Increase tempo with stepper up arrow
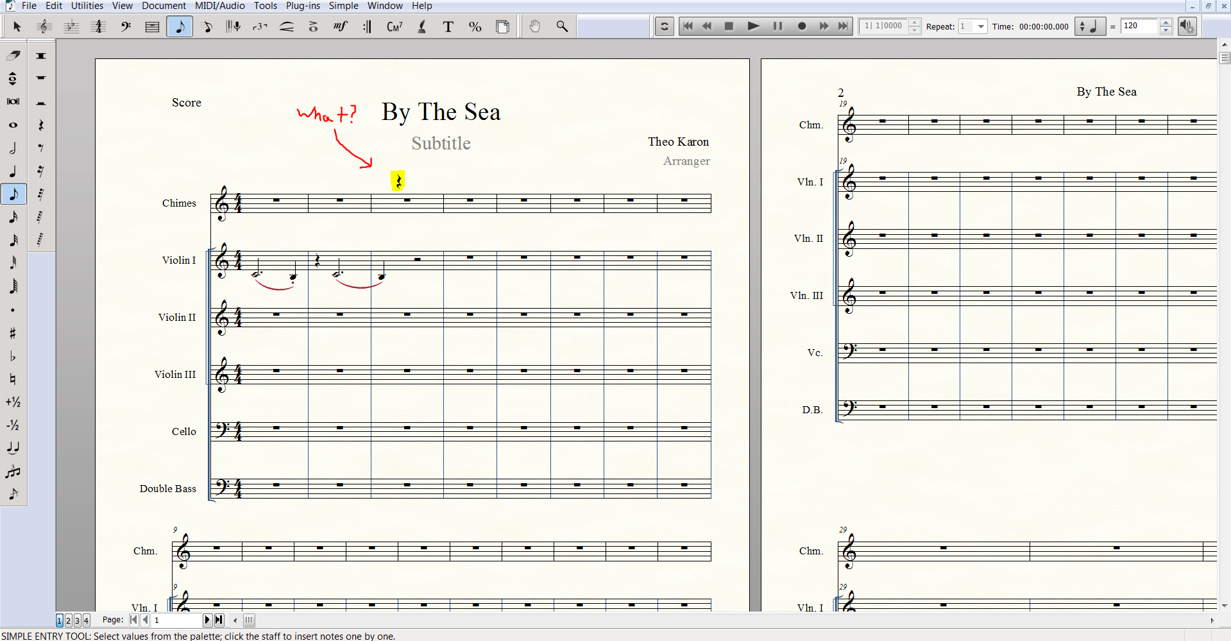The height and width of the screenshot is (641, 1231). point(1166,23)
